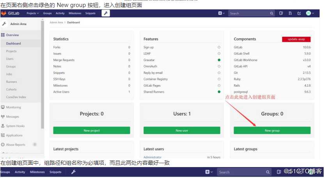
Task: Open Jobs in the admin sidebar
Action: [9, 74]
